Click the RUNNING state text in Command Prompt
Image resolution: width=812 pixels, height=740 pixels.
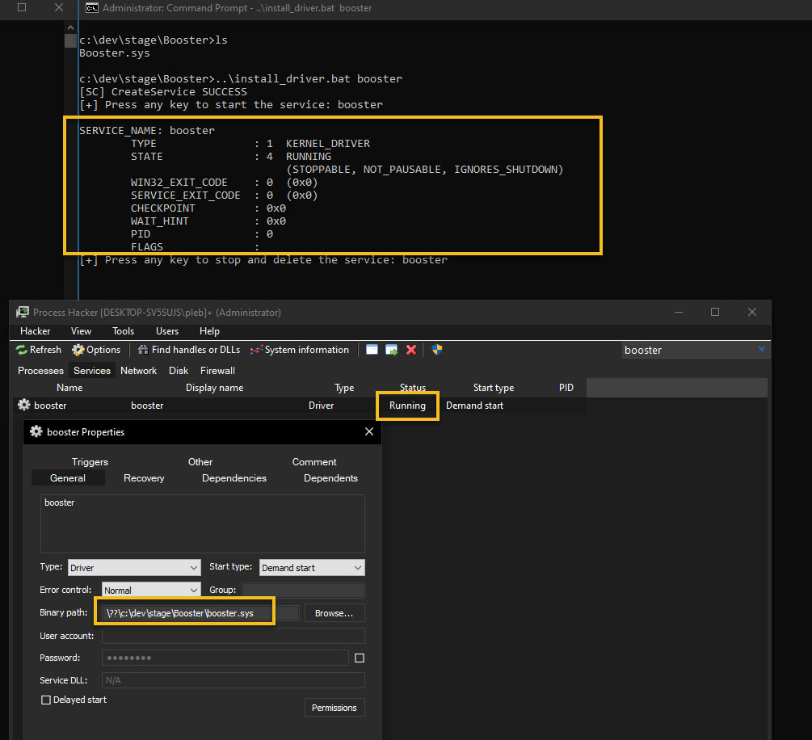point(308,157)
